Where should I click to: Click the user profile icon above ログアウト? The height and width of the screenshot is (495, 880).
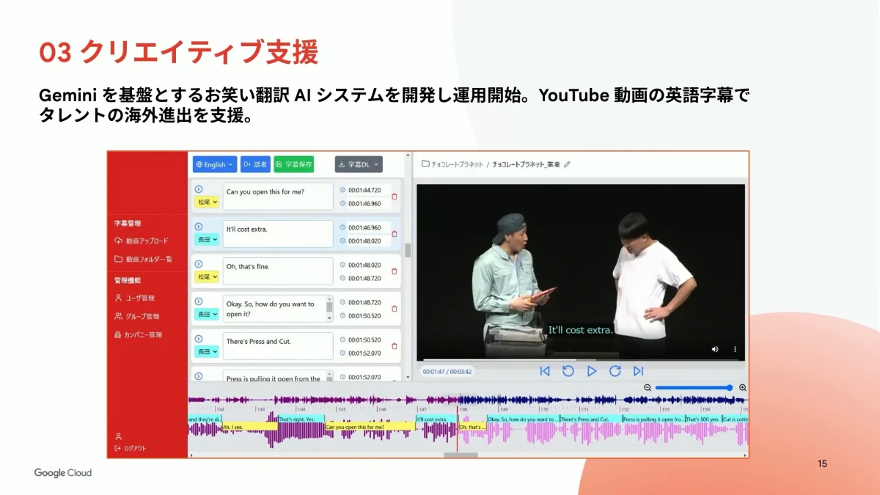click(118, 436)
